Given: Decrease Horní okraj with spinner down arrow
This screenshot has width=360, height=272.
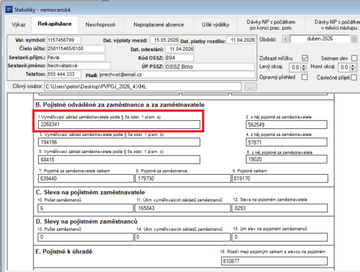Looking at the screenshot, I should [x=353, y=69].
